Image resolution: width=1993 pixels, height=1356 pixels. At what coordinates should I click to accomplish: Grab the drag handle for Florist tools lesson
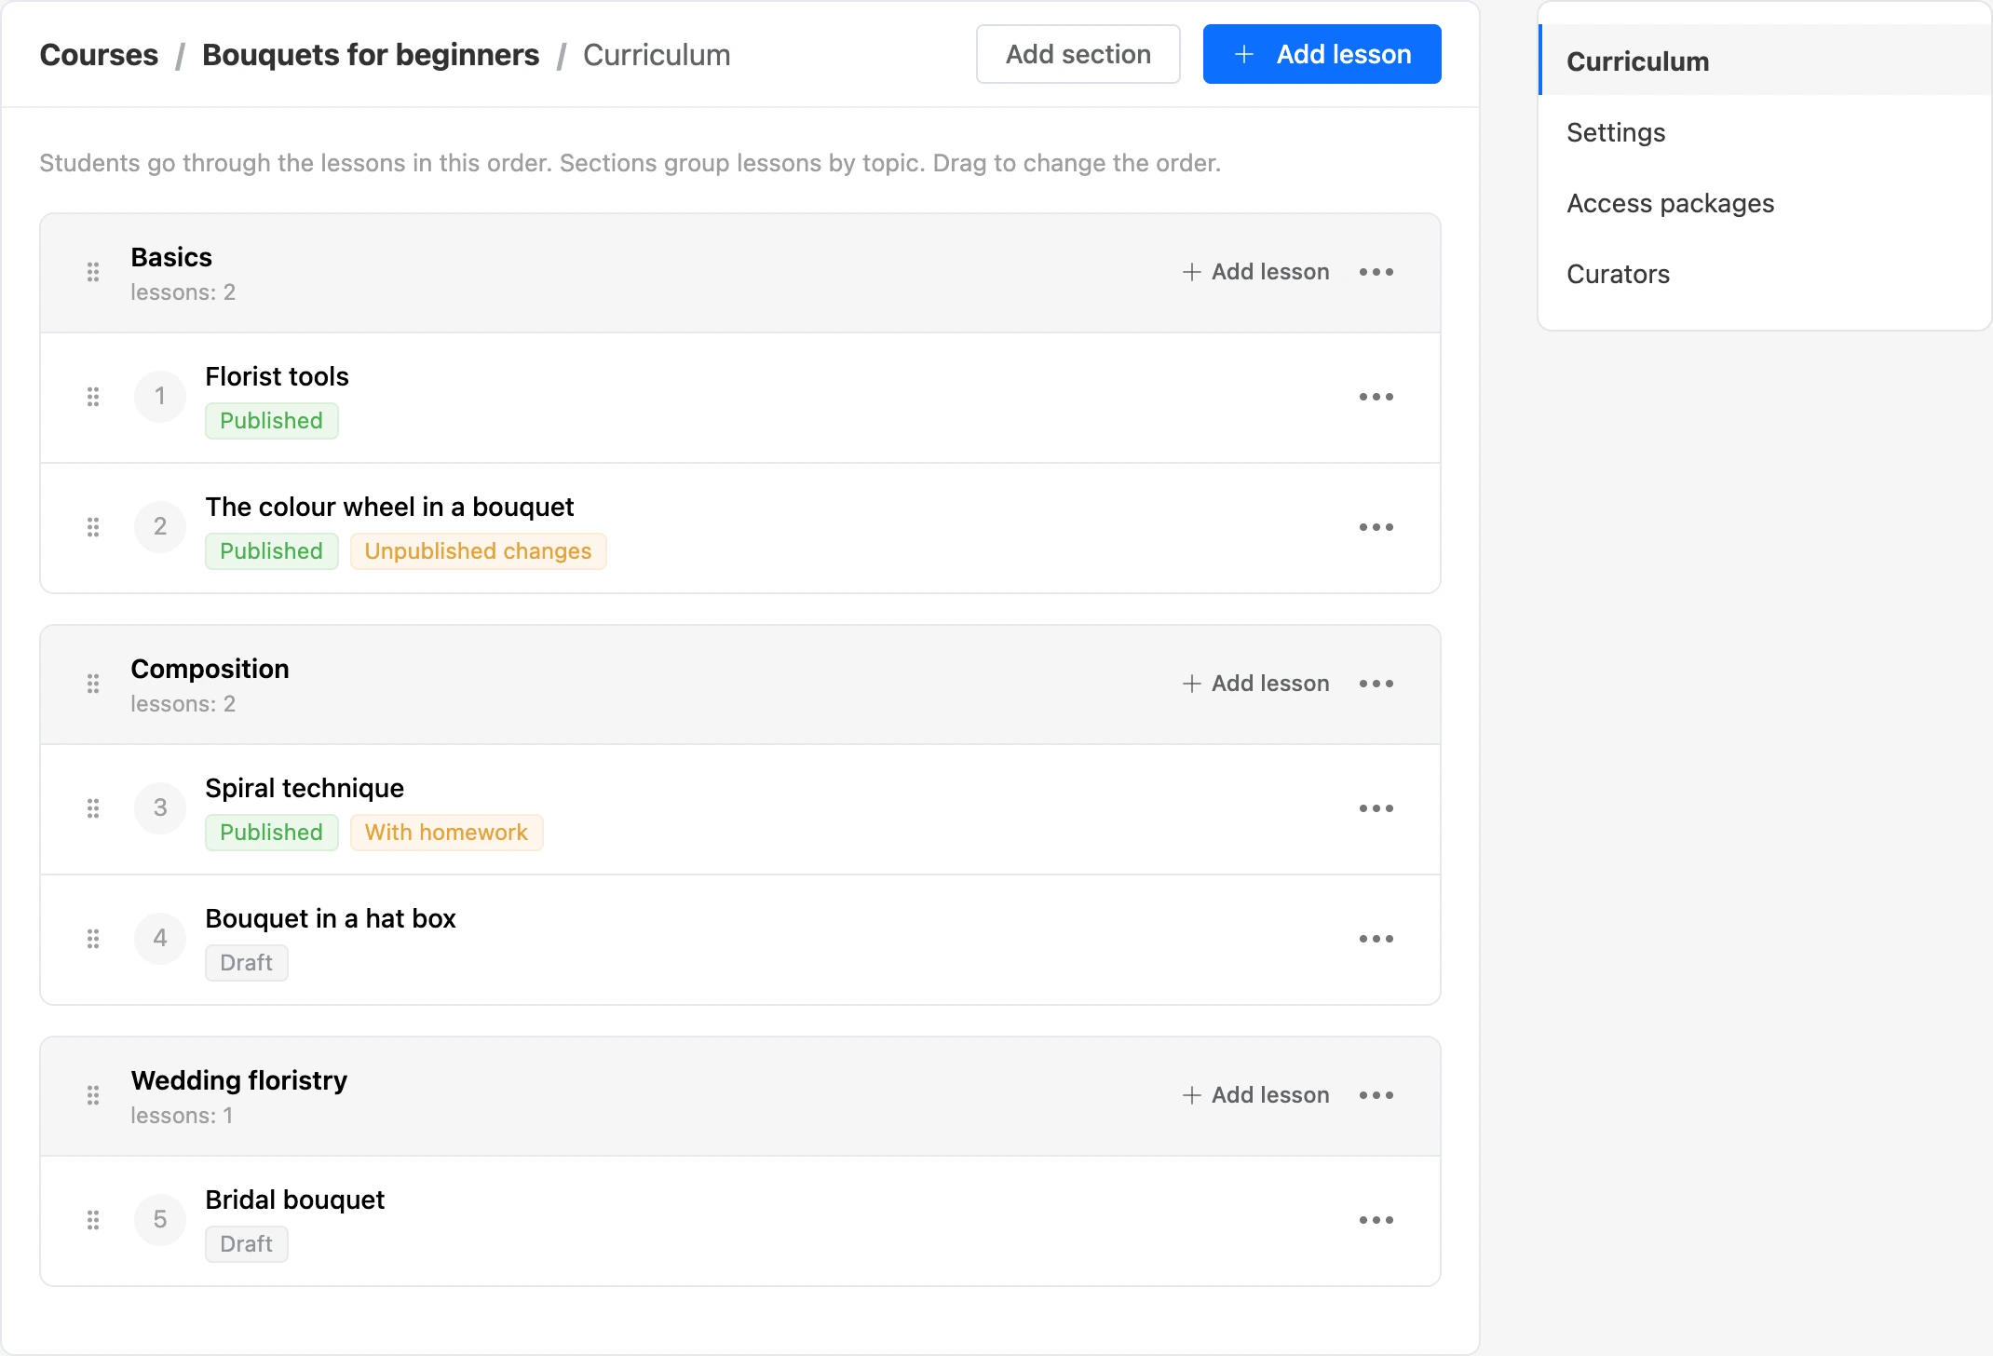(93, 397)
